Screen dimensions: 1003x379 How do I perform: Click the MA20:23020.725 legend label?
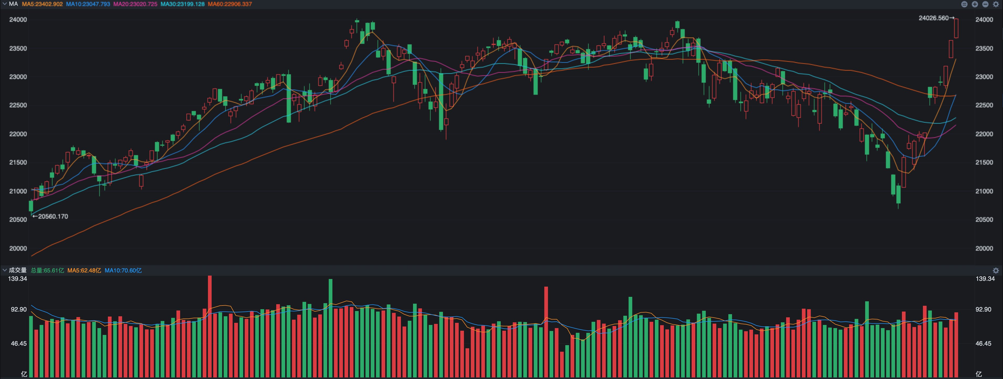tap(135, 4)
